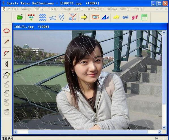Screen dimensions: 169x140
Task: Click vertical scrollbar down arrow
Action: tap(164, 128)
